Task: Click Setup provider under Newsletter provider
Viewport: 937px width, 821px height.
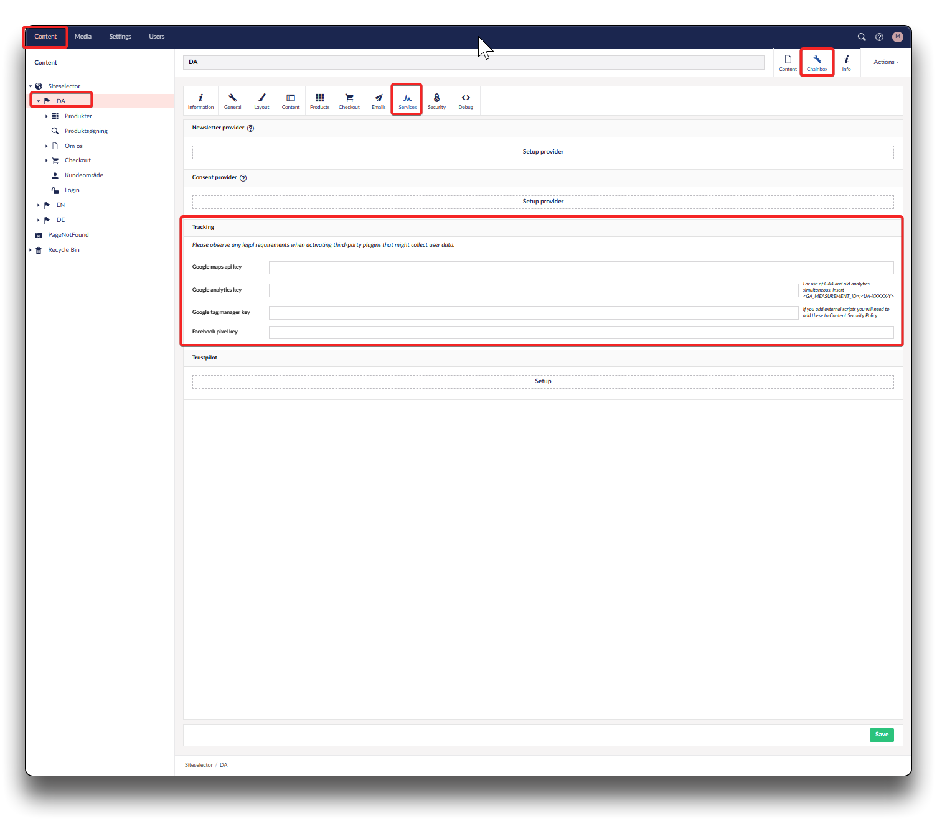Action: [x=543, y=152]
